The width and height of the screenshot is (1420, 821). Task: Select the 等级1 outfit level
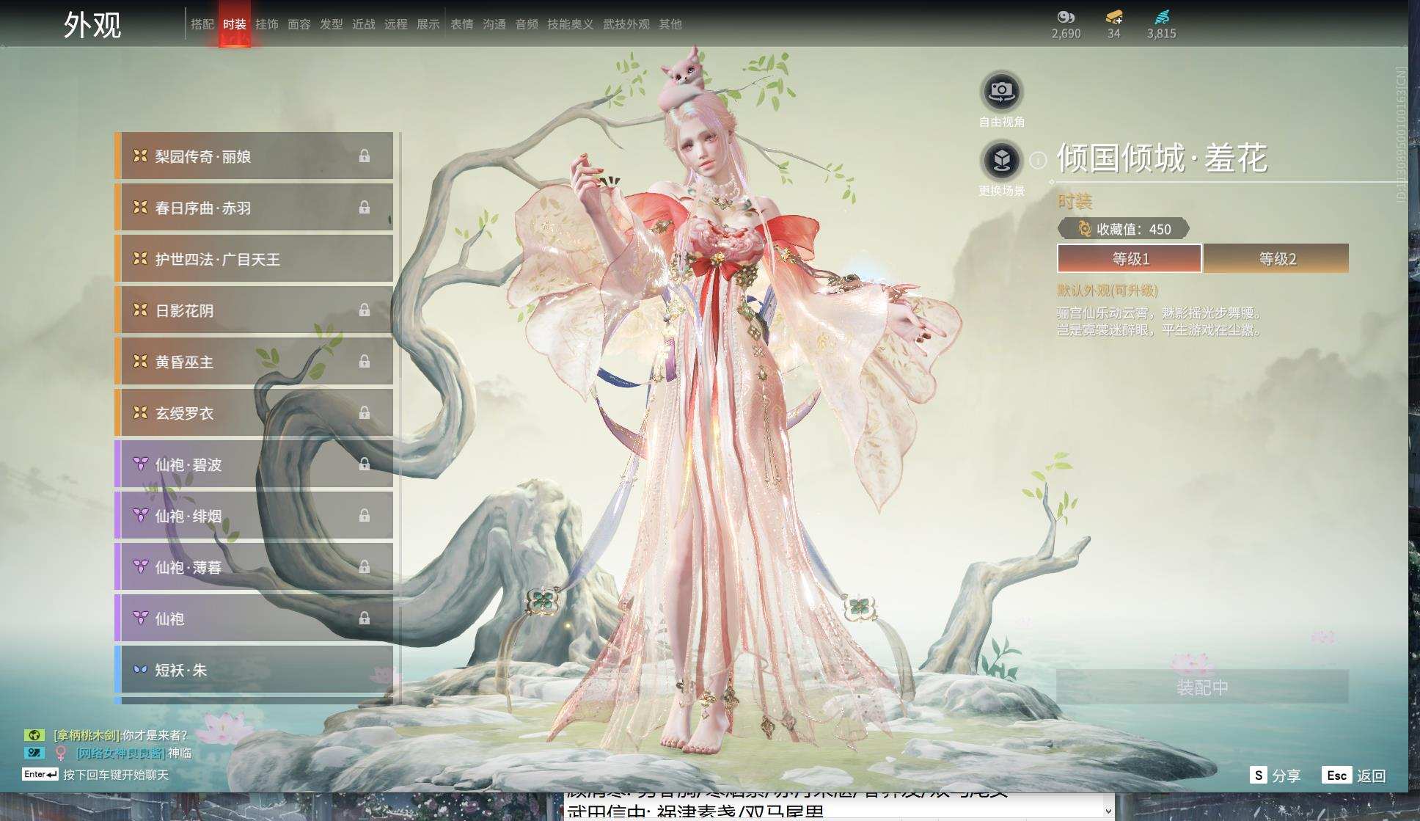tap(1130, 258)
